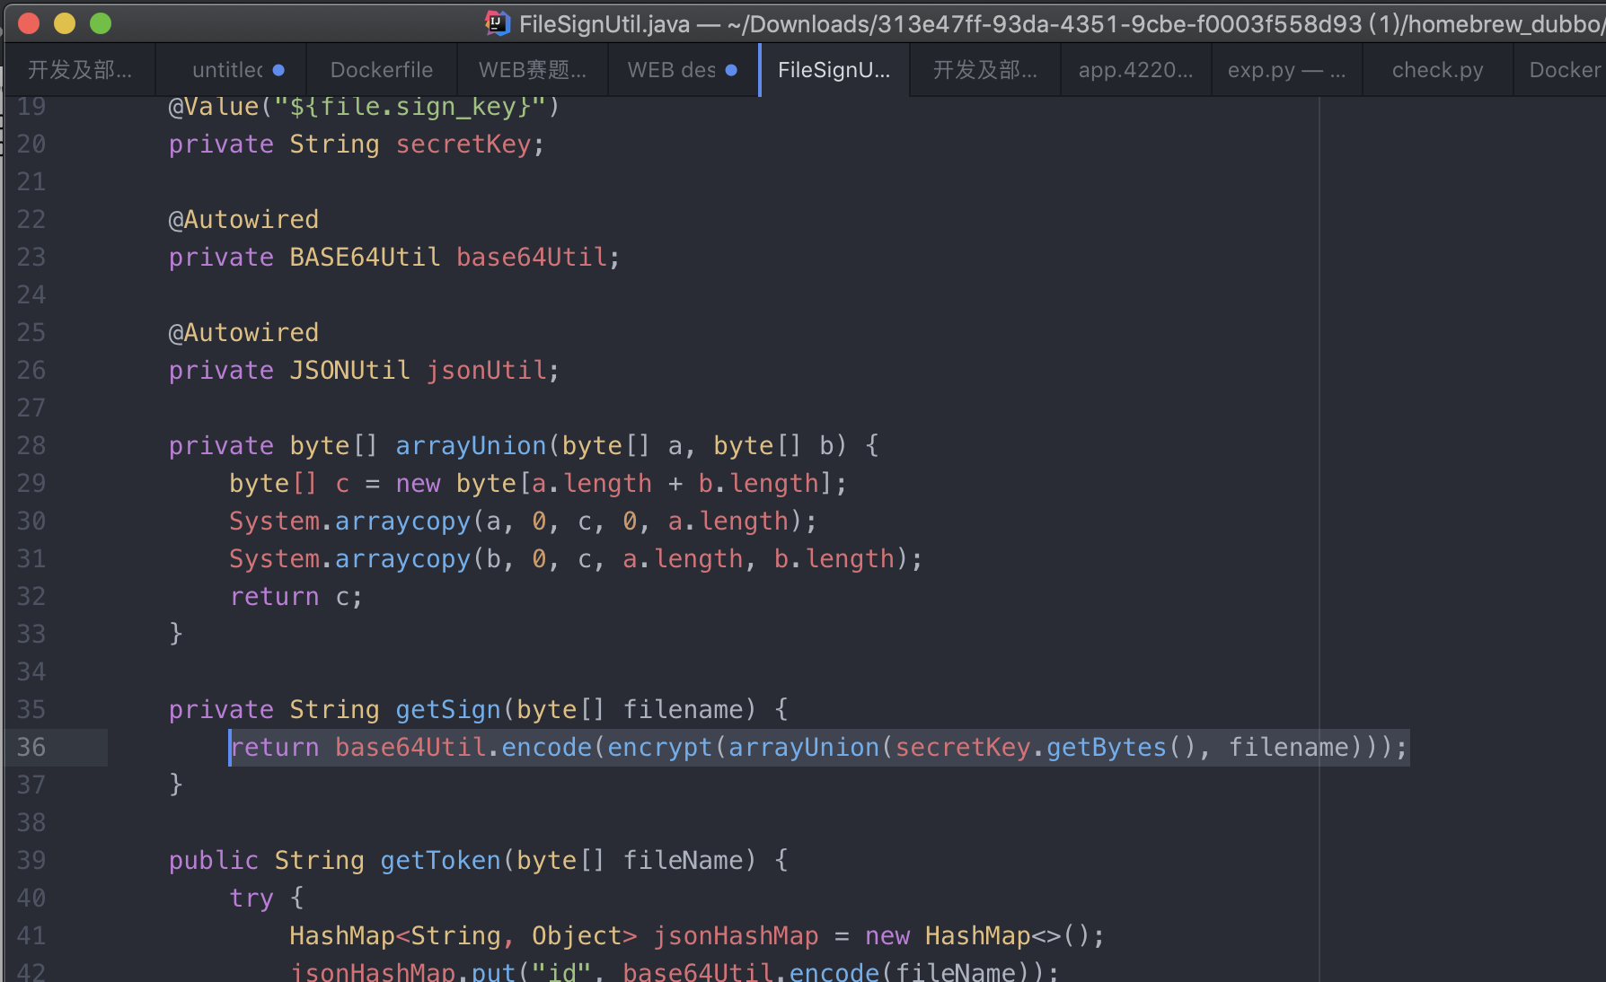Switch to the Dockerfile tab
The width and height of the screenshot is (1606, 982).
[381, 70]
